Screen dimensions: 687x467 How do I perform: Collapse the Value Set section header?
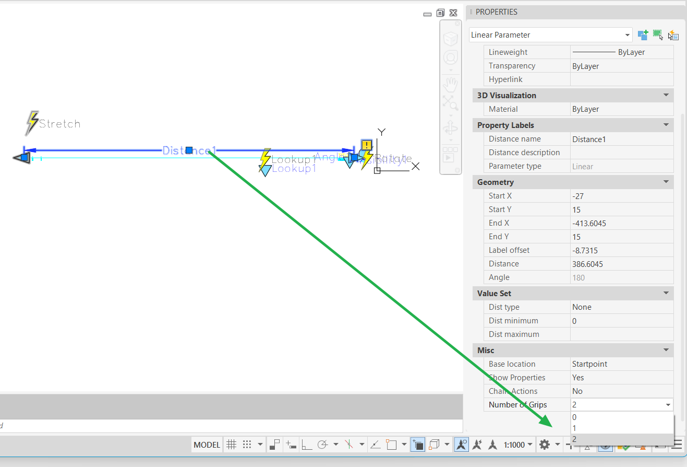coord(666,293)
